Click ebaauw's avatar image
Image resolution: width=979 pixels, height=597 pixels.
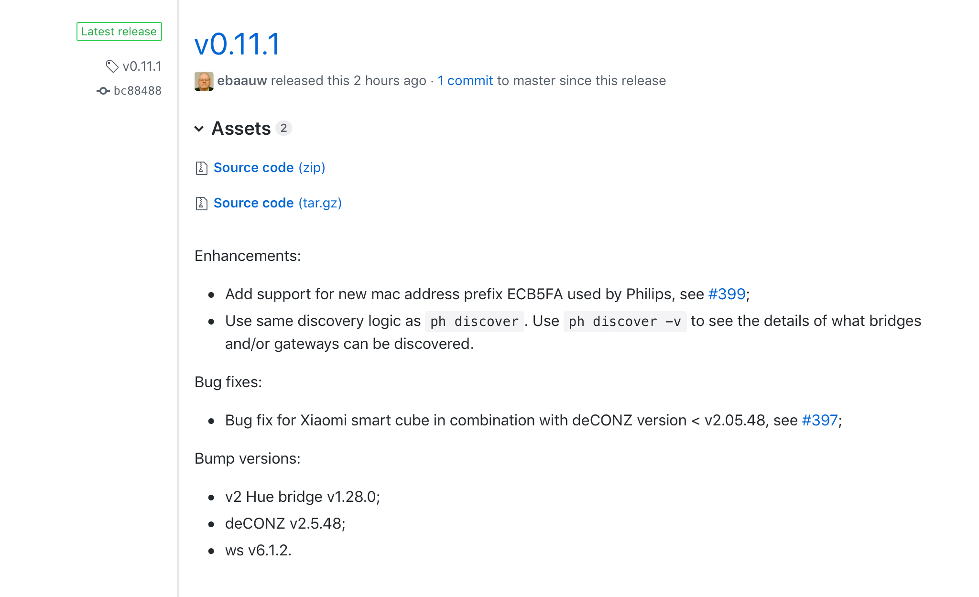coord(204,81)
